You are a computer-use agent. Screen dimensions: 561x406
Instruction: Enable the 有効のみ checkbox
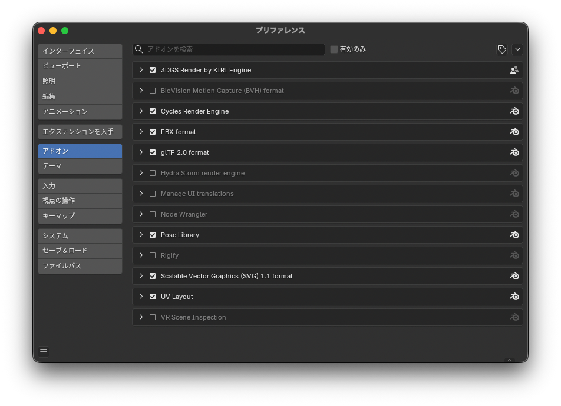click(x=334, y=49)
